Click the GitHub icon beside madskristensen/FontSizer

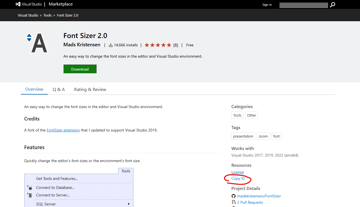(x=234, y=196)
